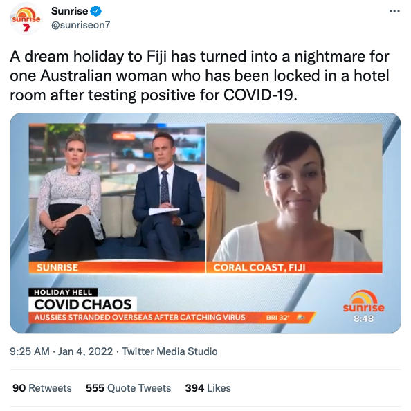411x411 pixels.
Task: Click the Coral Coast, Fiji caption bar
Action: tap(294, 267)
